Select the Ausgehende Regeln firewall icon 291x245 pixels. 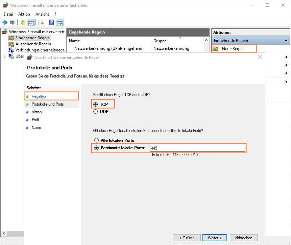(11, 44)
